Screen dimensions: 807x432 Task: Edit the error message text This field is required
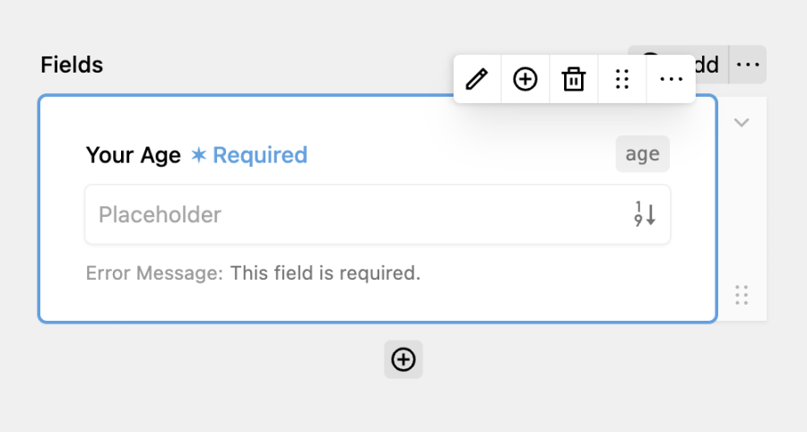(x=325, y=273)
